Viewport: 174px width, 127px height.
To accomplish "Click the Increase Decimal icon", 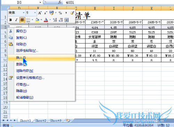I will click(x=55, y=20).
